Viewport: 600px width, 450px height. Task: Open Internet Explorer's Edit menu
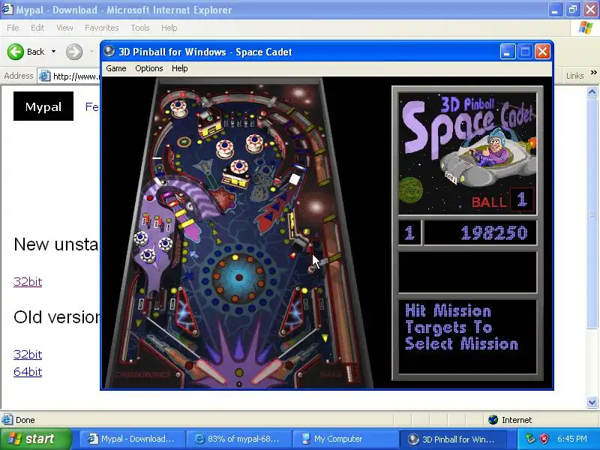pos(37,28)
